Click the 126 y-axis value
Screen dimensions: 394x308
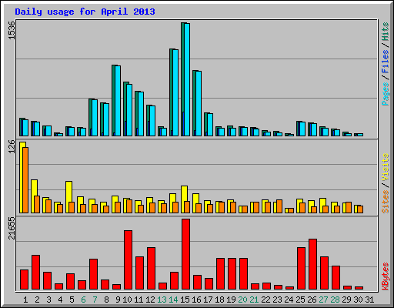coord(12,146)
